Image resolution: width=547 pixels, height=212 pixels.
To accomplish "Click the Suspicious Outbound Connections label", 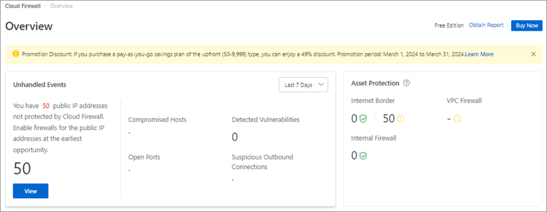I will click(263, 162).
